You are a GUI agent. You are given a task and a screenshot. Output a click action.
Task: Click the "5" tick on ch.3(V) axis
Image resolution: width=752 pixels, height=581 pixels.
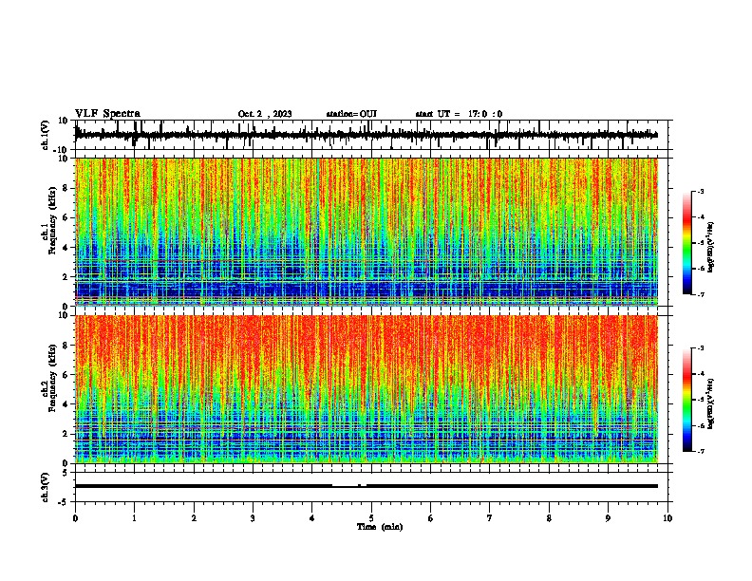[x=66, y=472]
